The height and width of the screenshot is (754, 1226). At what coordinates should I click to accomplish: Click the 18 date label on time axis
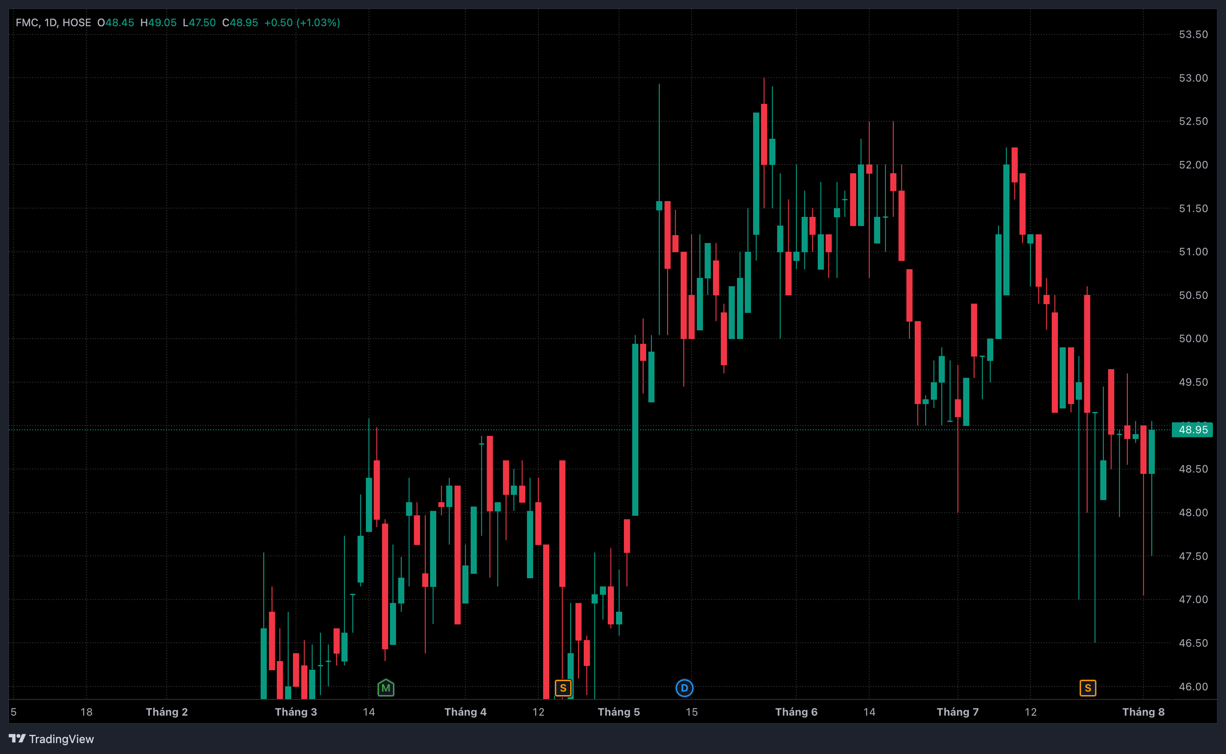pos(86,711)
